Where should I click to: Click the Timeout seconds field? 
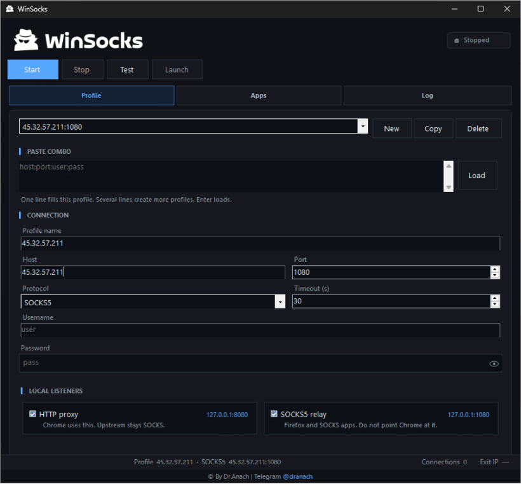[391, 301]
